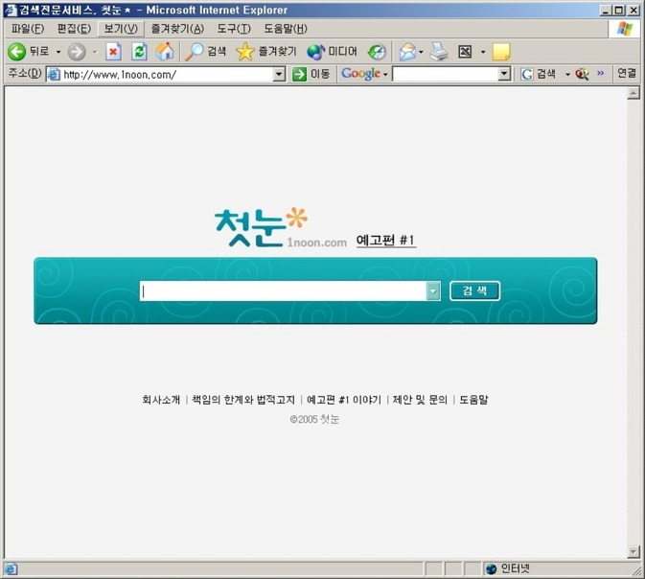This screenshot has width=645, height=579.
Task: Click the Google toolbar 검색 button
Action: pos(538,74)
